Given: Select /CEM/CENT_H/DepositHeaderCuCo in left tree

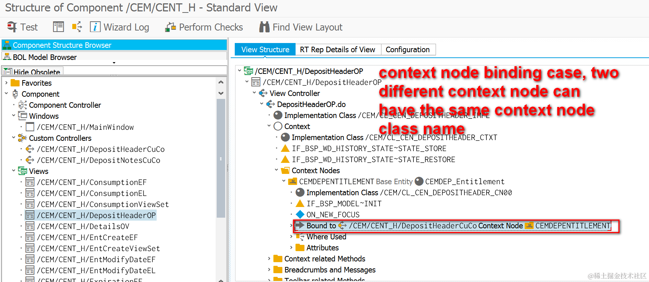Looking at the screenshot, I should coord(101,149).
